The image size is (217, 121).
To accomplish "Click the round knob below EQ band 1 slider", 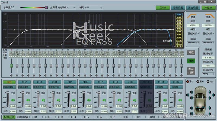I will 11,75.
